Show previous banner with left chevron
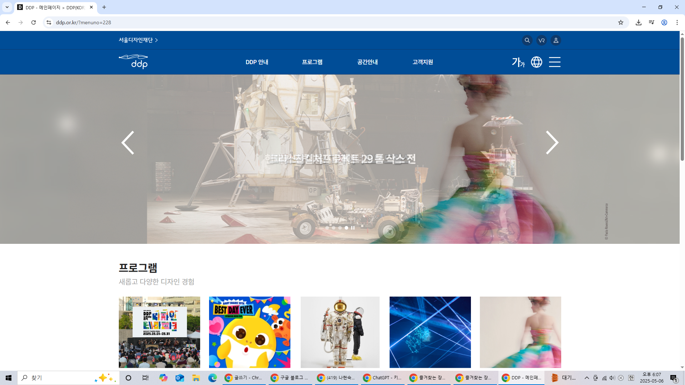 point(128,143)
